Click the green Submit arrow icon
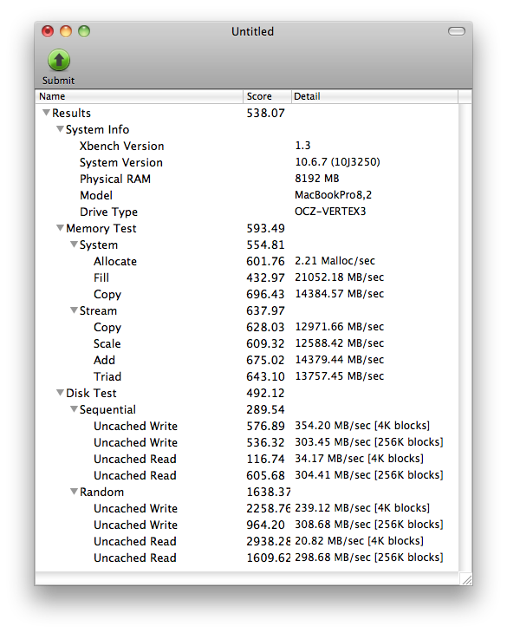The height and width of the screenshot is (633, 507). pos(59,61)
